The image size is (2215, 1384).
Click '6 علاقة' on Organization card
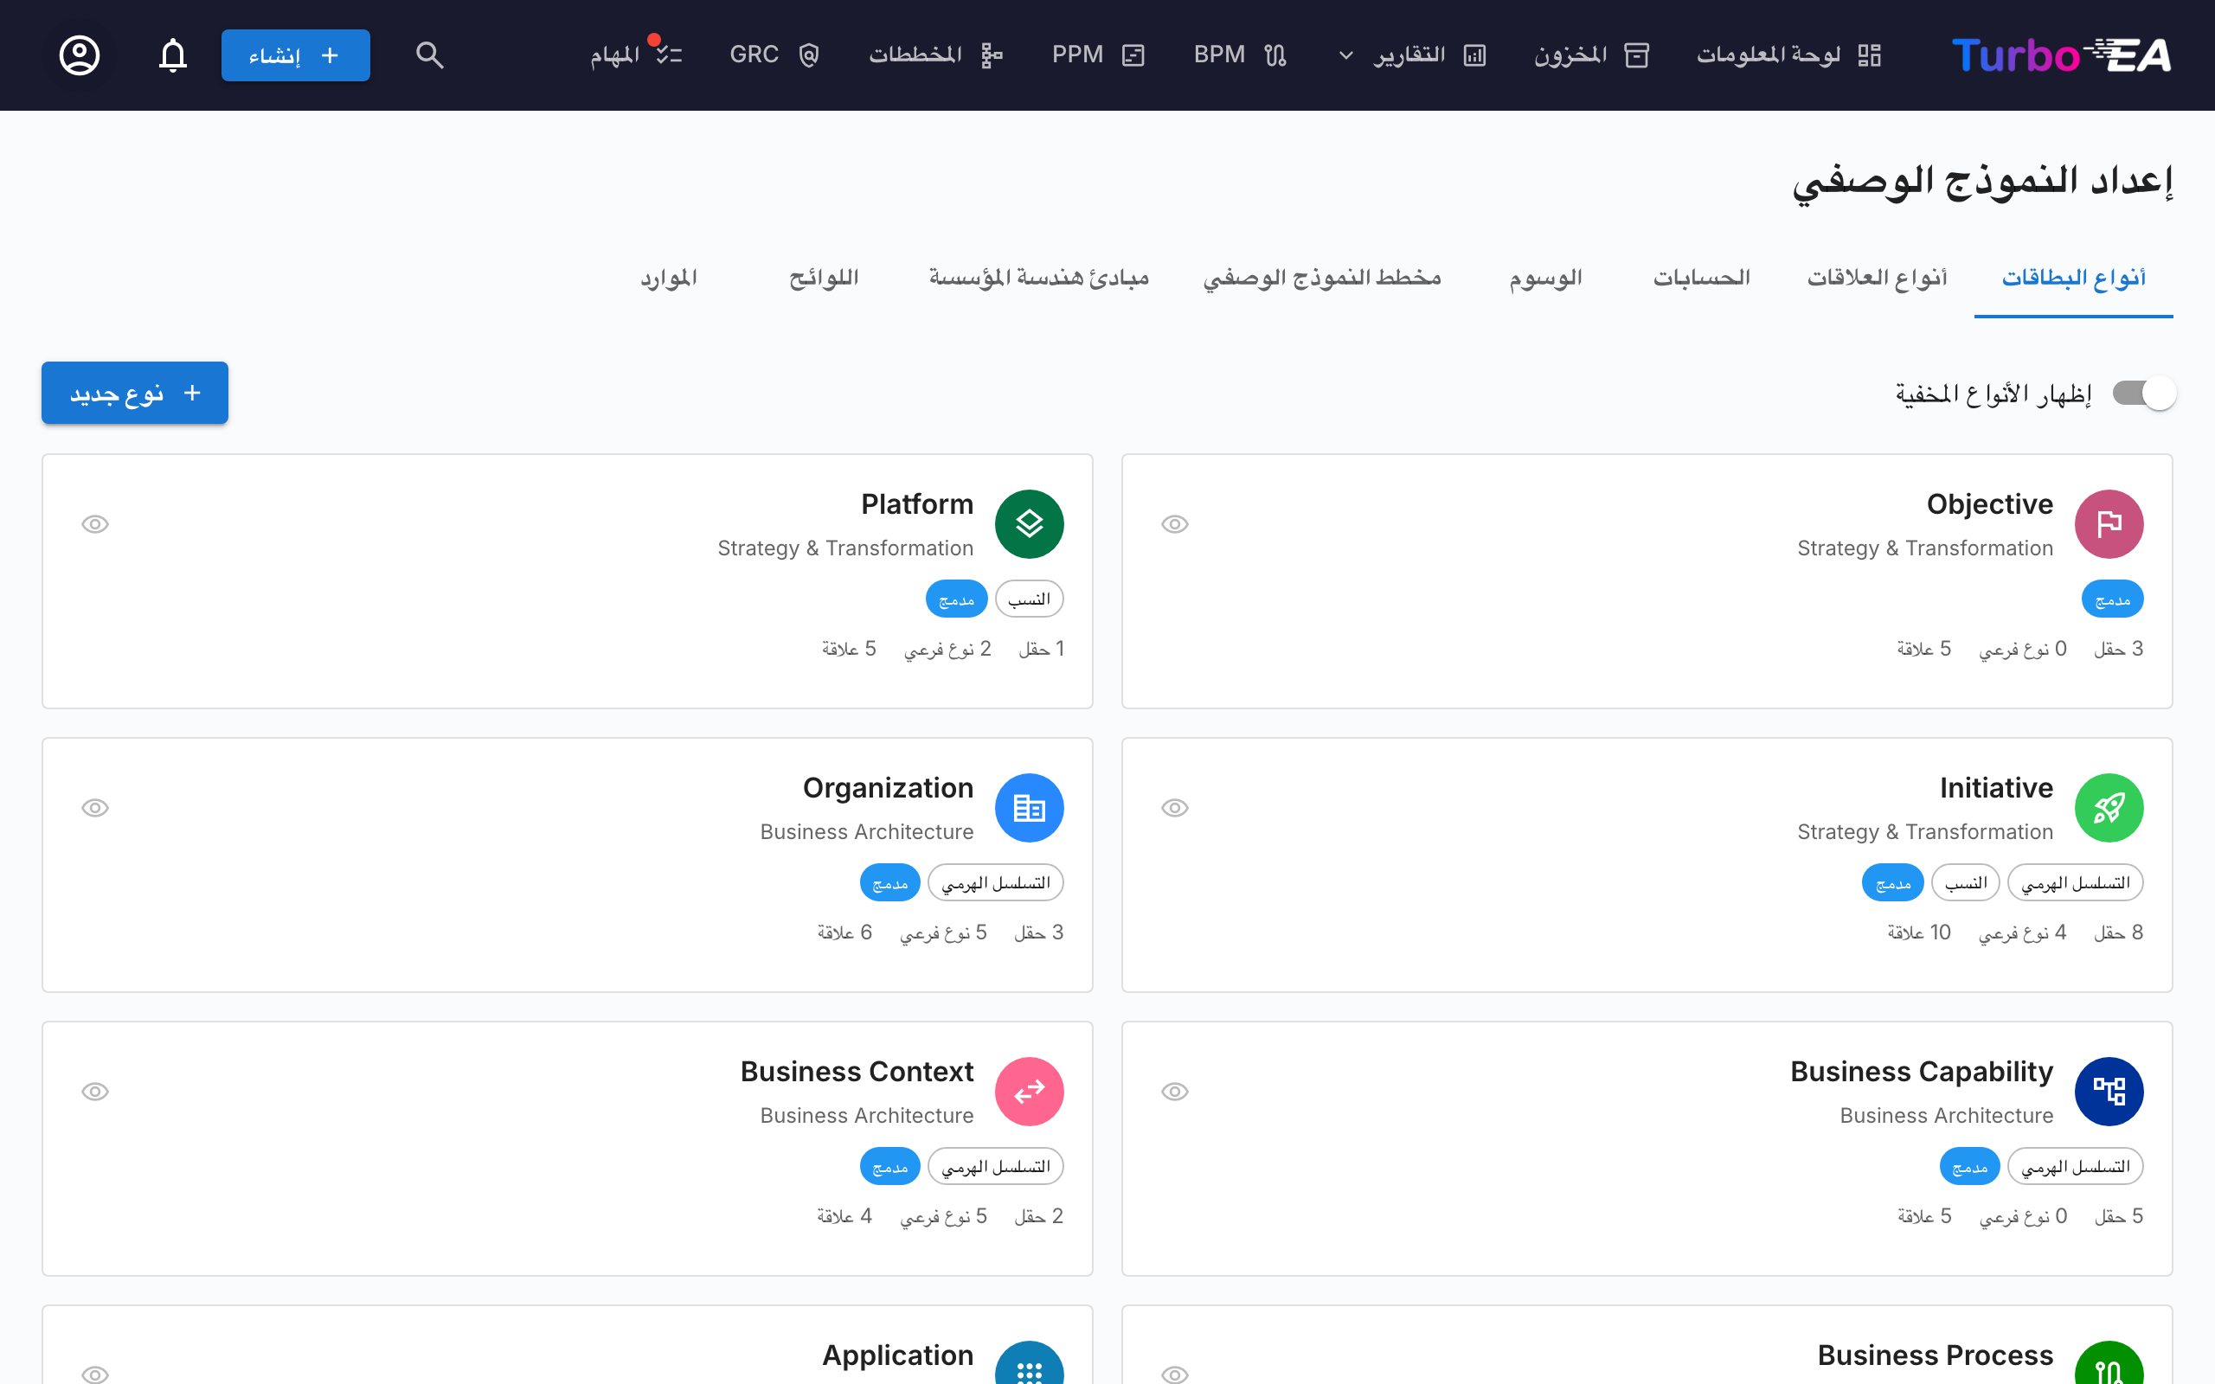click(x=844, y=932)
